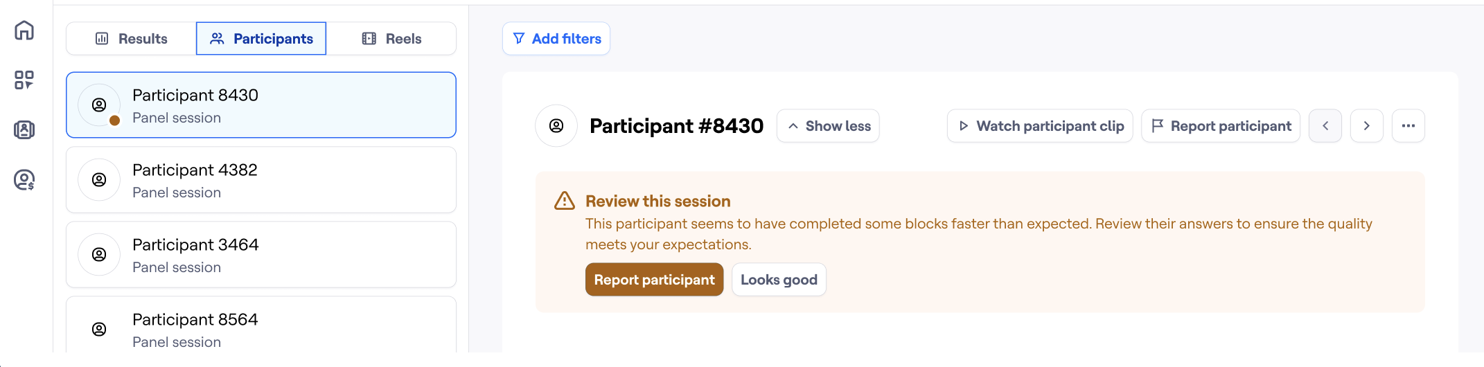Click Report participant with flag icon in header
This screenshot has height=367, width=1484.
(x=1221, y=126)
